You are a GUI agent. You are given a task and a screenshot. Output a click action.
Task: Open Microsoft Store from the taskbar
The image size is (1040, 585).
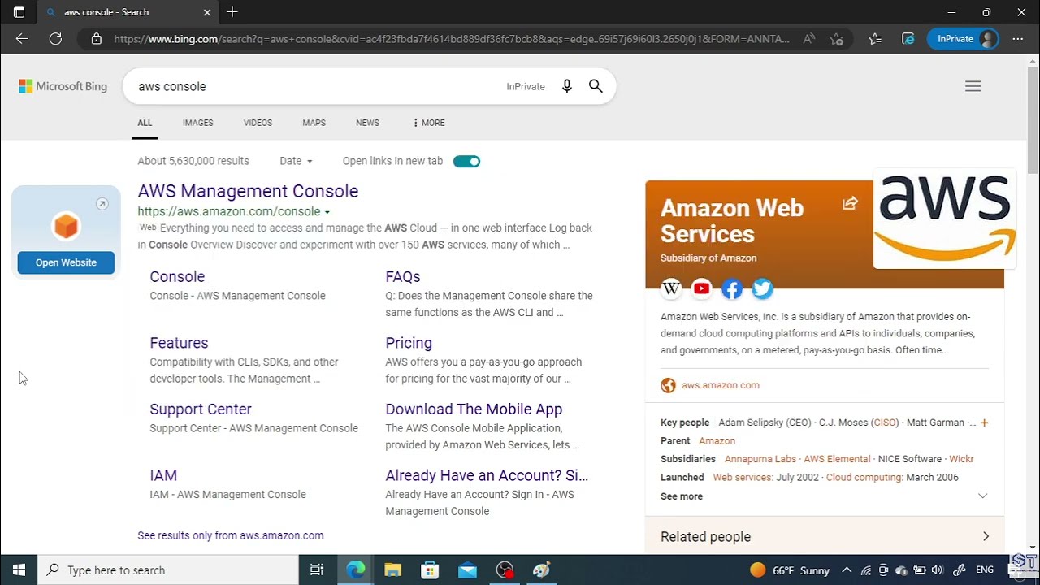430,570
